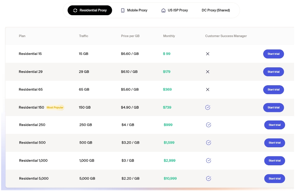
Task: Start trial for Residential 15 plan
Action: (x=273, y=54)
